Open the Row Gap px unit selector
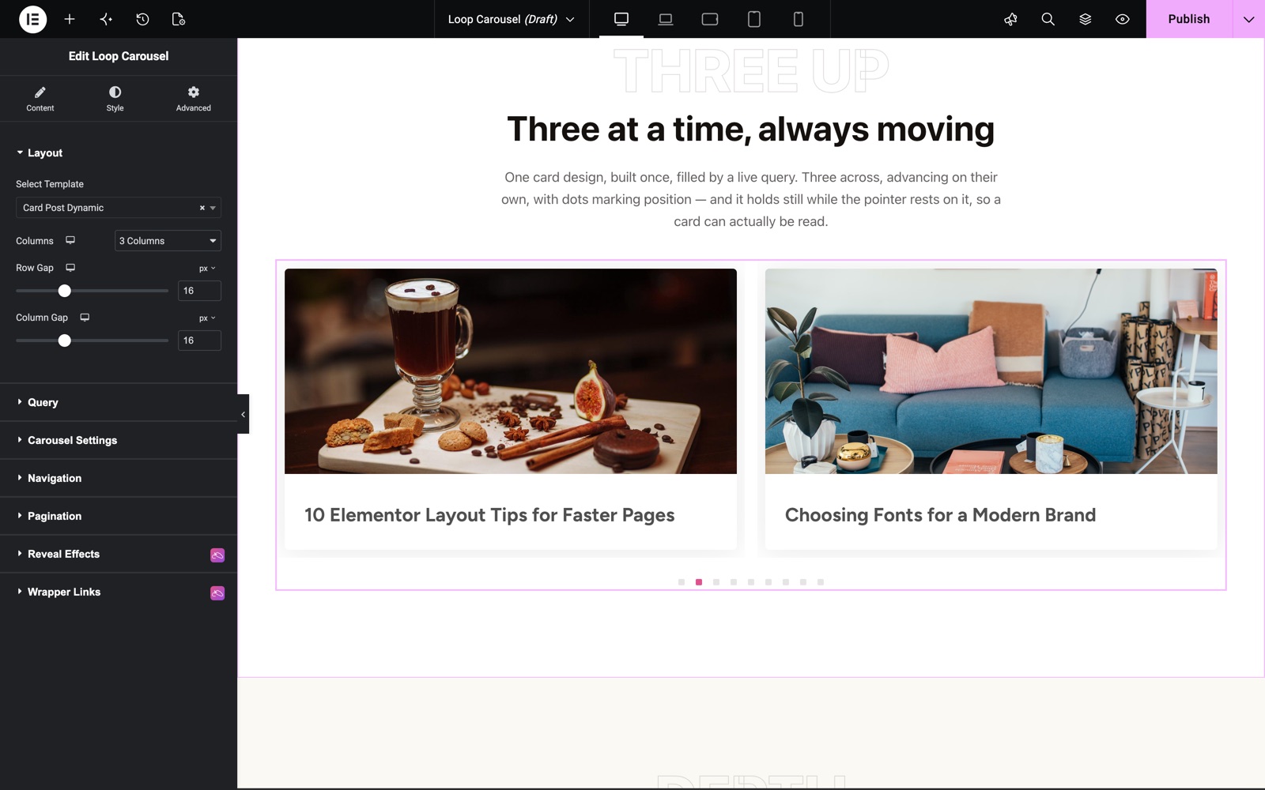This screenshot has width=1265, height=790. click(x=207, y=268)
